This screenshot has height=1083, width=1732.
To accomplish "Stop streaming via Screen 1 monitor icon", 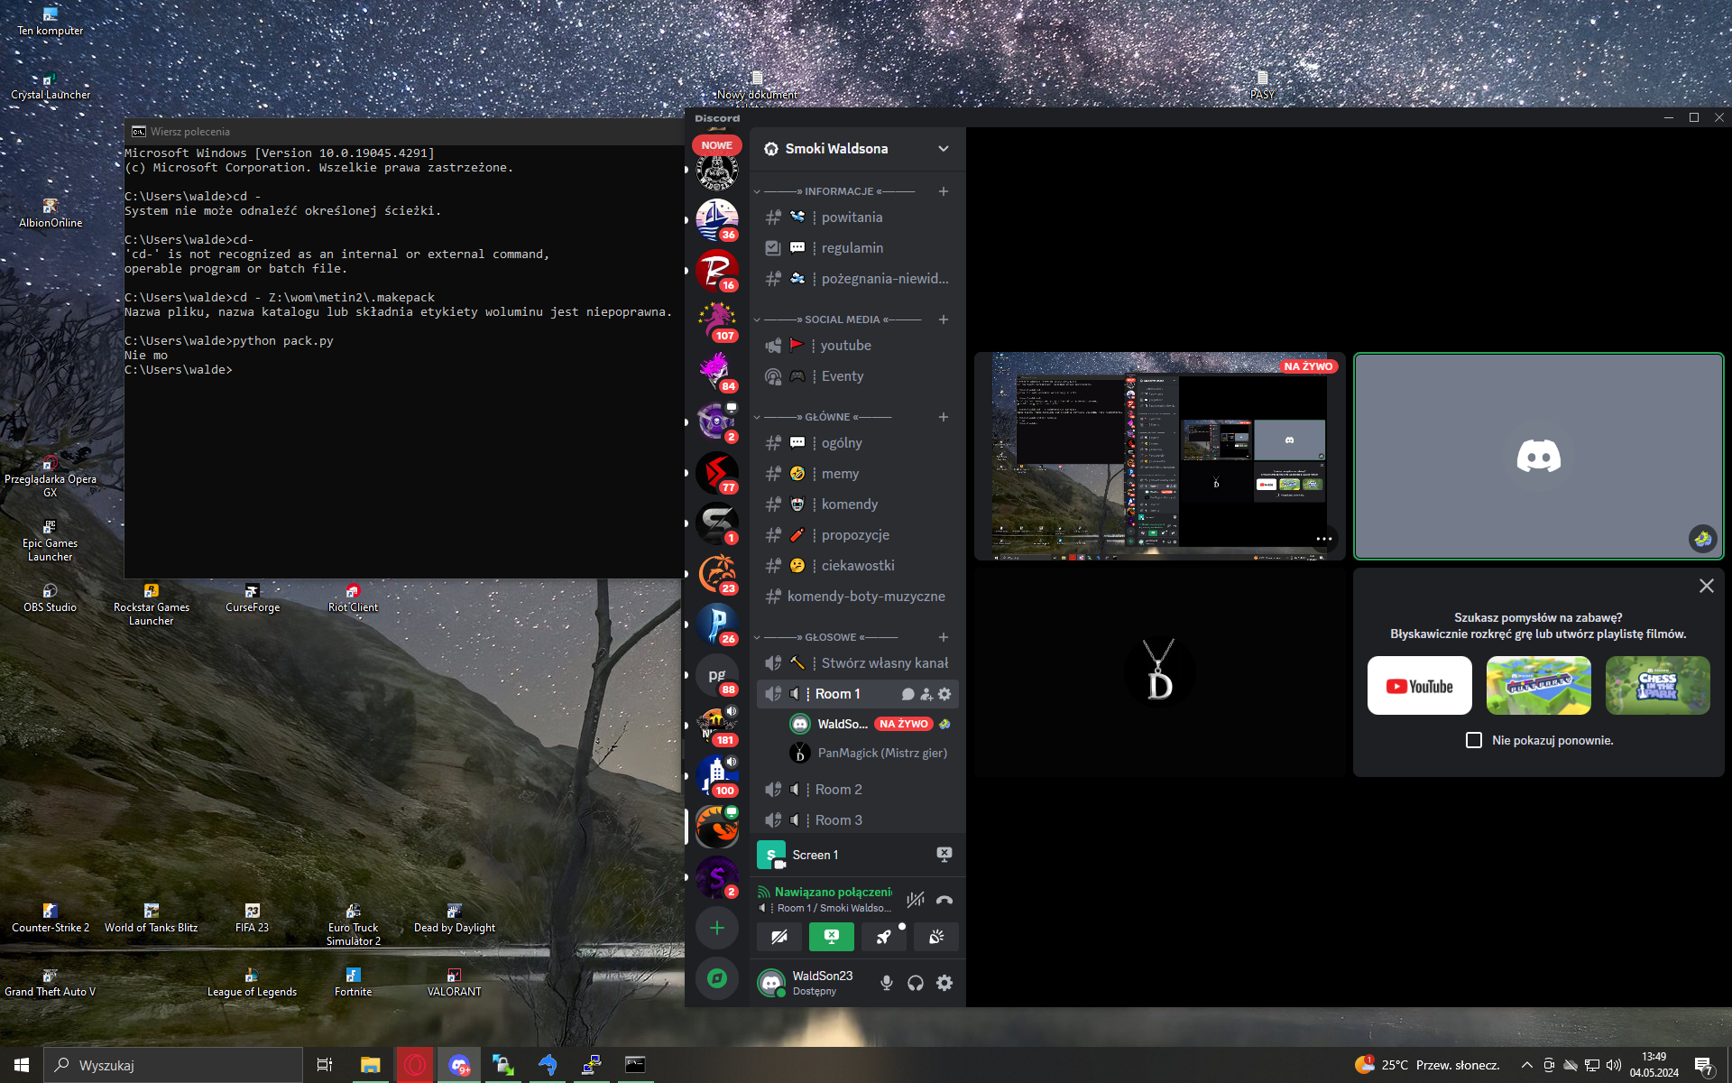I will (944, 854).
